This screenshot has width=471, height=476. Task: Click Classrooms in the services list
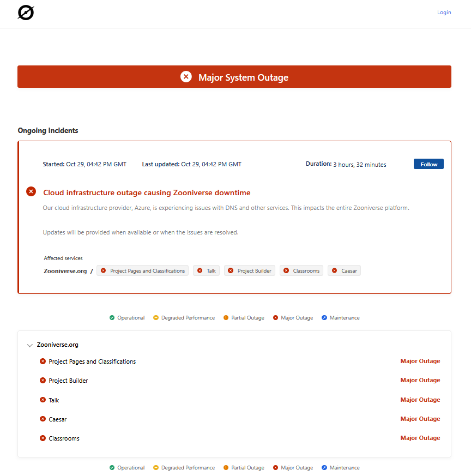point(64,438)
